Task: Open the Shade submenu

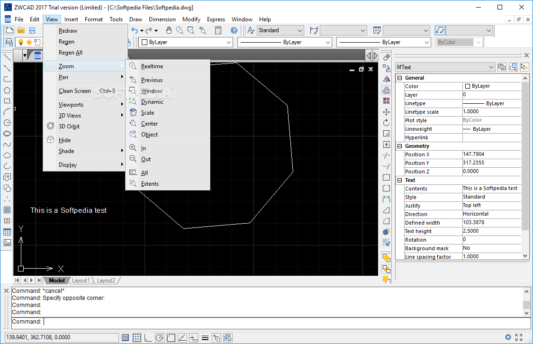Action: click(84, 151)
